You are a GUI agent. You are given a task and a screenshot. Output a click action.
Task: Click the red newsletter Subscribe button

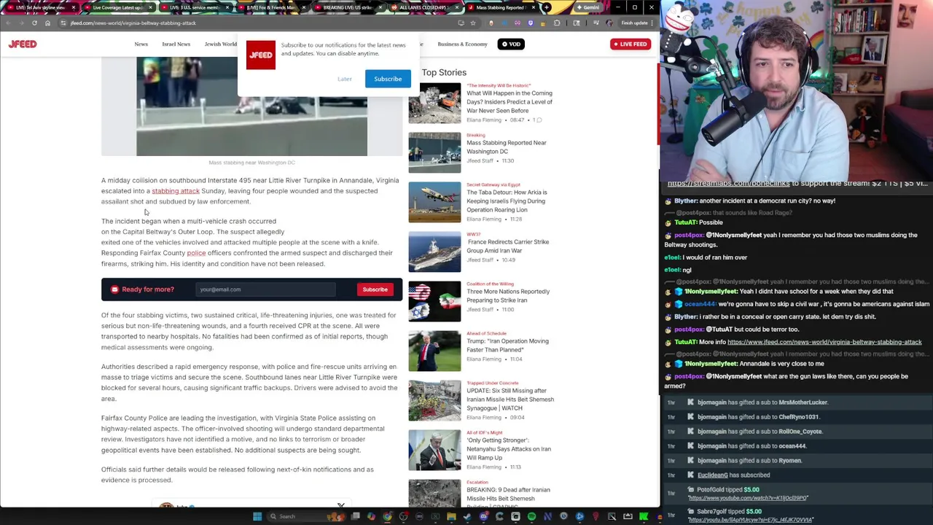click(375, 289)
